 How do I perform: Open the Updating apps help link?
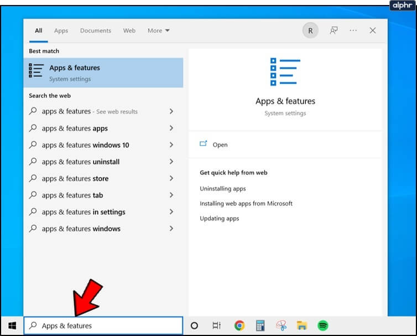[x=220, y=218]
